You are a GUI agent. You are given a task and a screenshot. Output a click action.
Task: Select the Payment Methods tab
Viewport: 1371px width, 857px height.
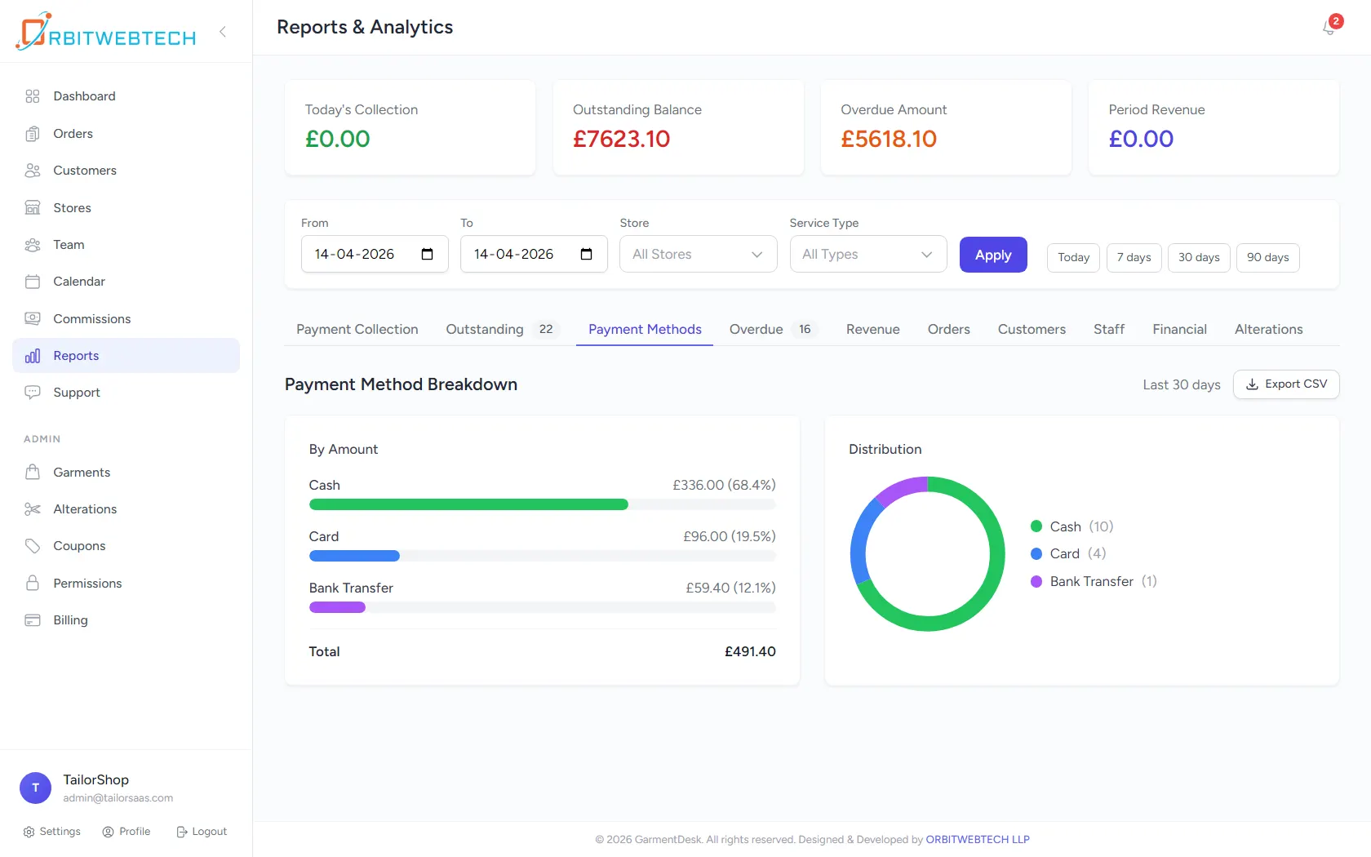click(645, 330)
